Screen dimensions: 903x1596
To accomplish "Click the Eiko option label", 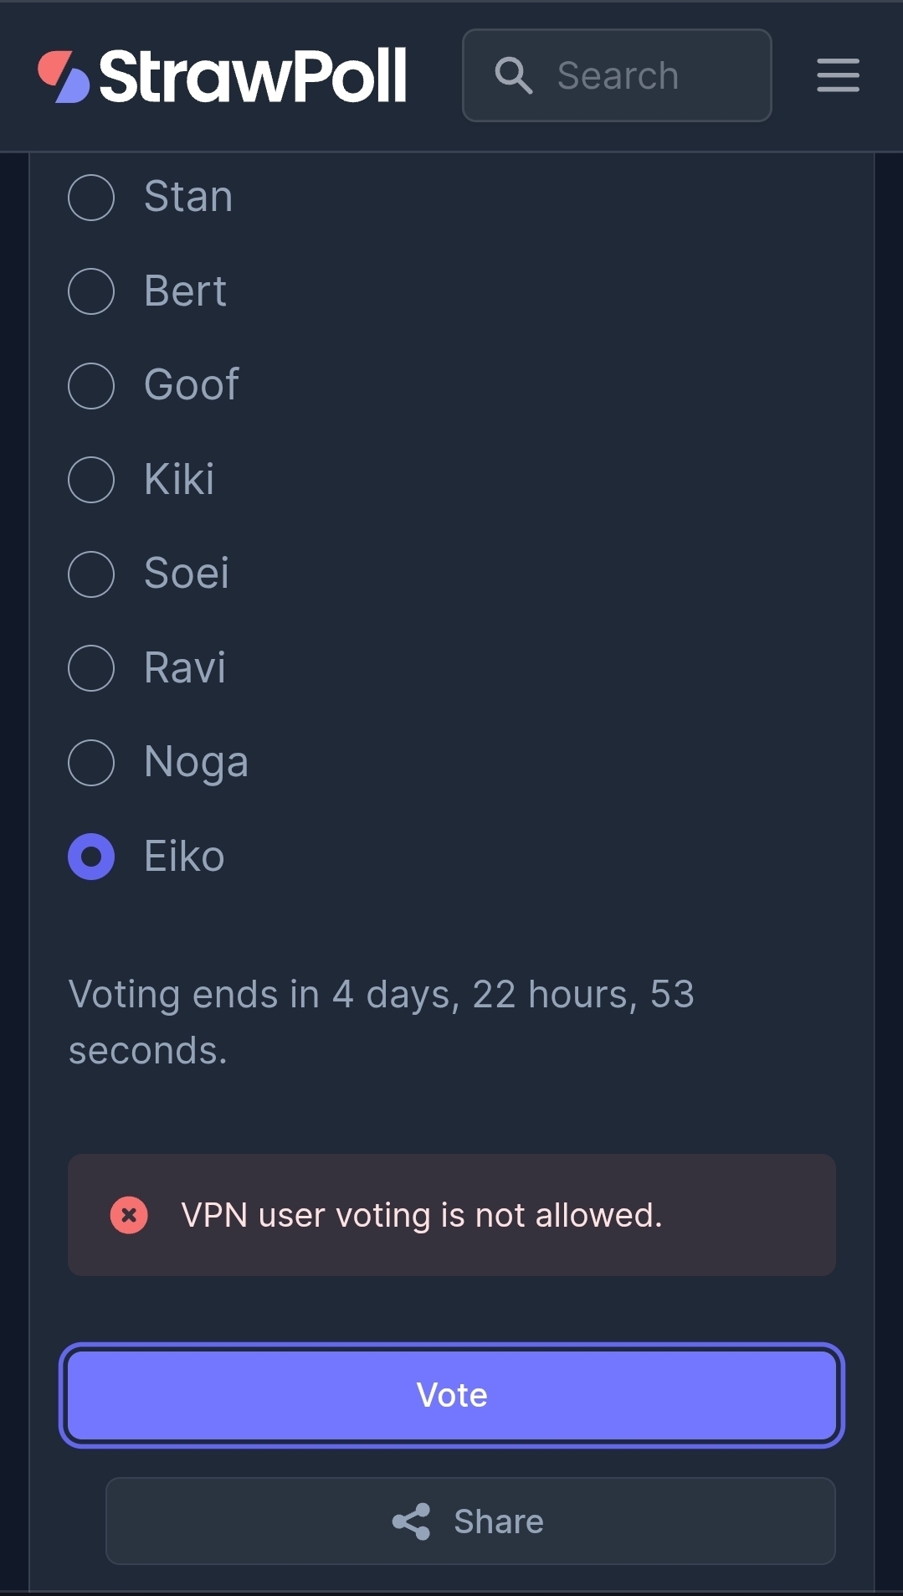I will pos(184,857).
